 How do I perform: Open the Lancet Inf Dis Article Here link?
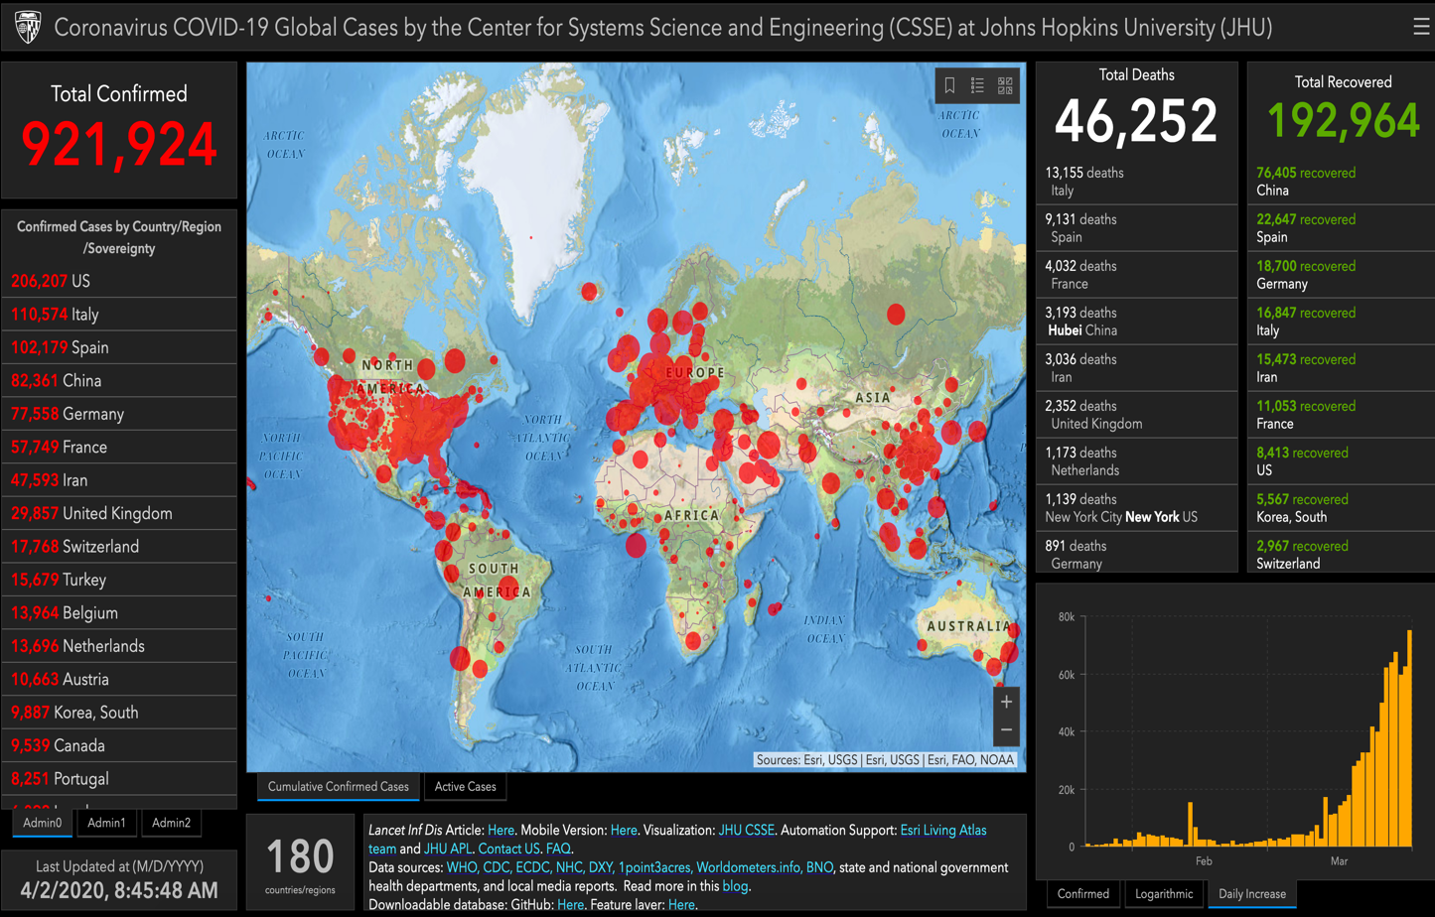coord(502,830)
